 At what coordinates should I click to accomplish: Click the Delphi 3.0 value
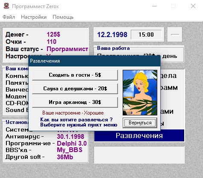tap(72, 144)
